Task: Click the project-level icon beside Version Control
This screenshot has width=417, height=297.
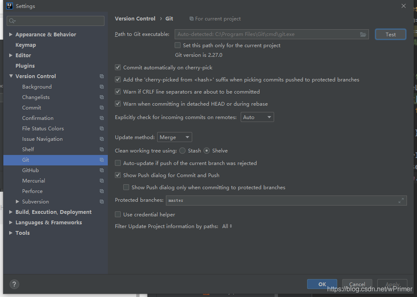Action: click(102, 76)
